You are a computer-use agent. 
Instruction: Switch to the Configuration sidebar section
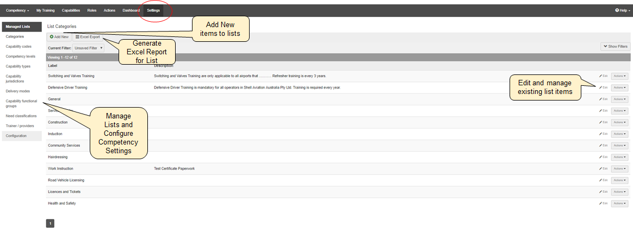coord(16,136)
